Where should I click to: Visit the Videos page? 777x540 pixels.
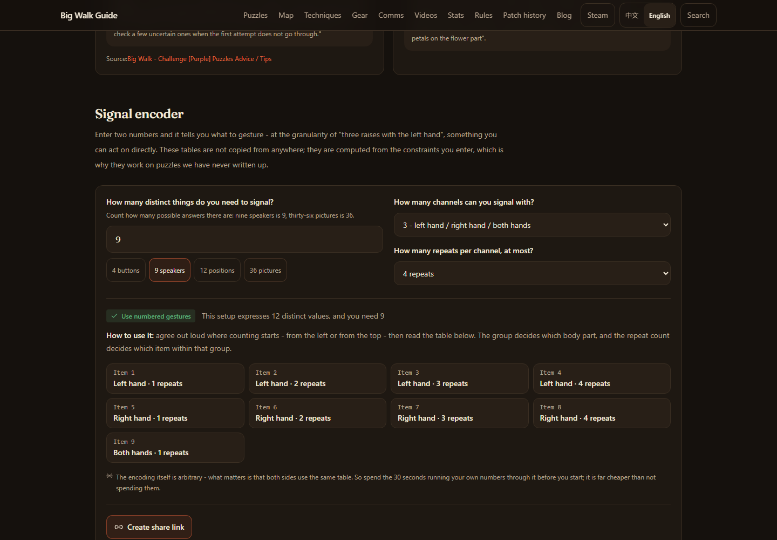(x=426, y=15)
